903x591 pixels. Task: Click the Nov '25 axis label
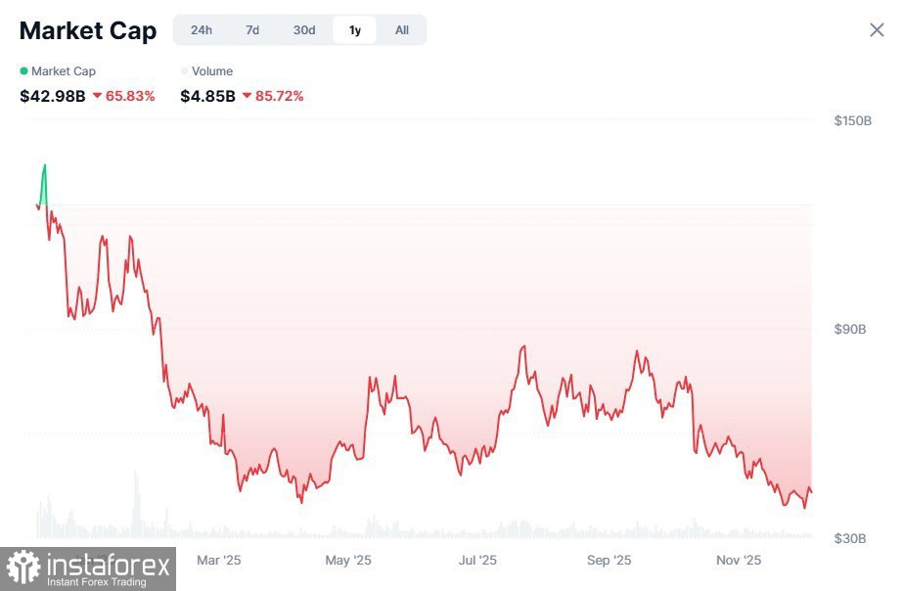[739, 561]
